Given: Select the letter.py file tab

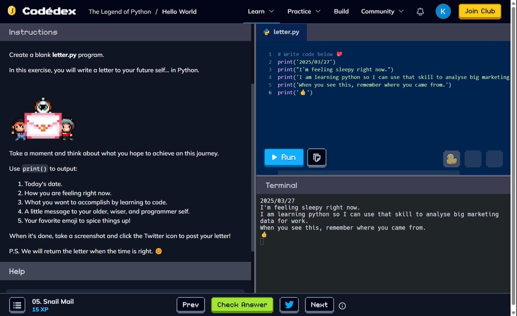Looking at the screenshot, I should click(281, 32).
